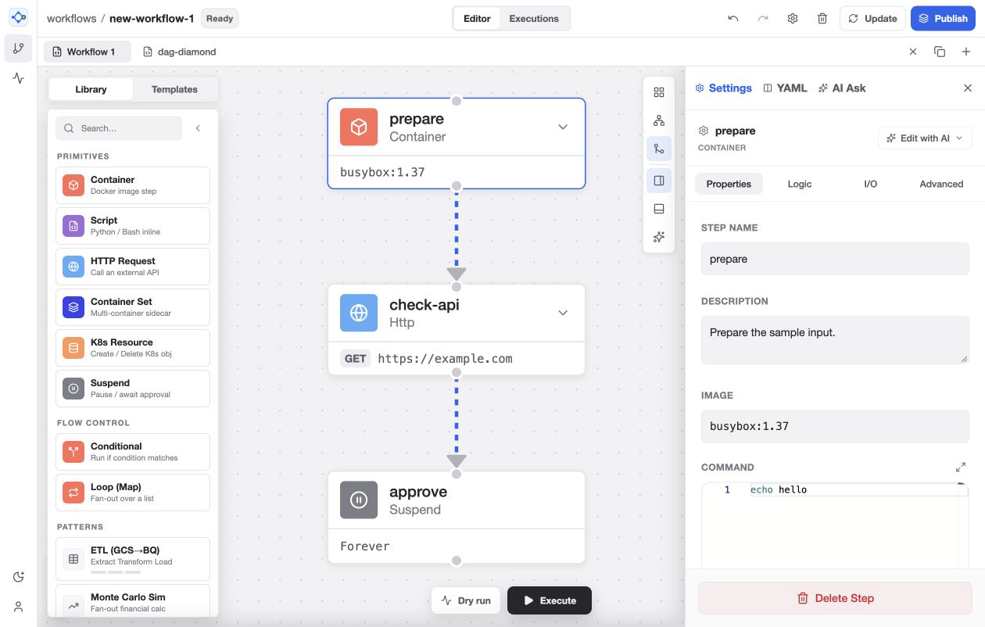The height and width of the screenshot is (627, 985).
Task: Toggle the connection edge tool
Action: (659, 149)
